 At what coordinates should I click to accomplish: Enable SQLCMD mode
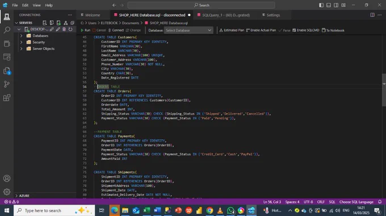(305, 30)
